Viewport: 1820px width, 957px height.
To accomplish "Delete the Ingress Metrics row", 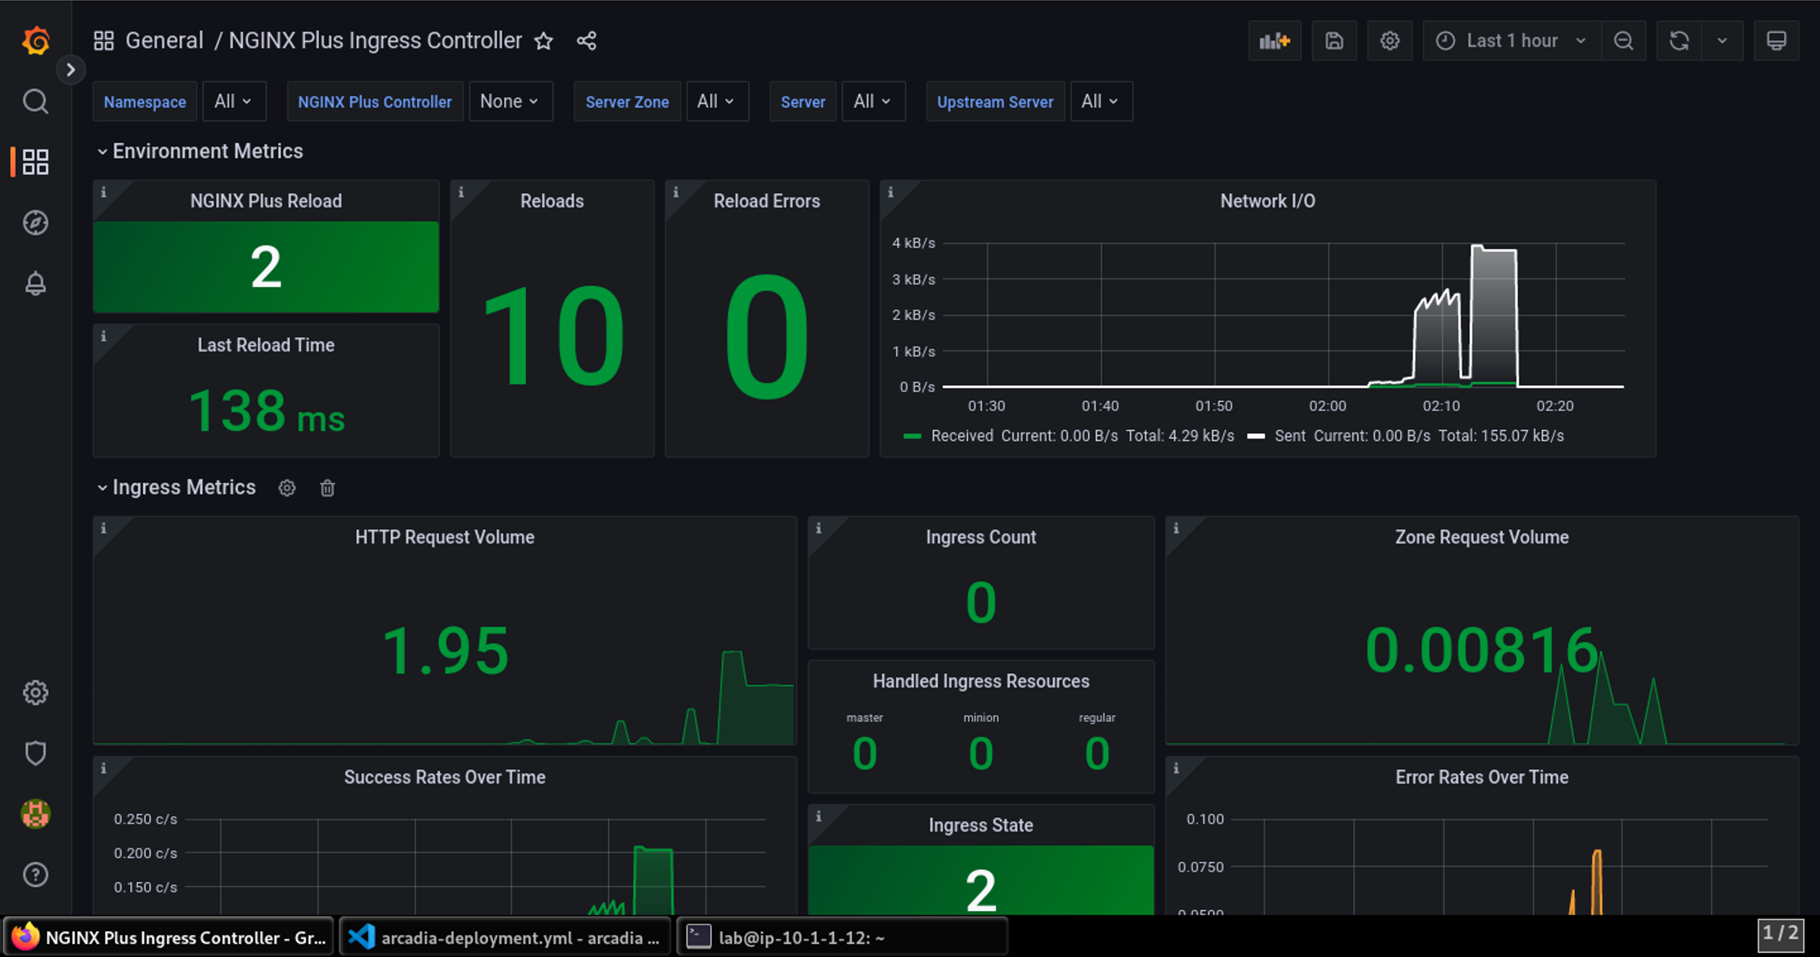I will coord(327,488).
